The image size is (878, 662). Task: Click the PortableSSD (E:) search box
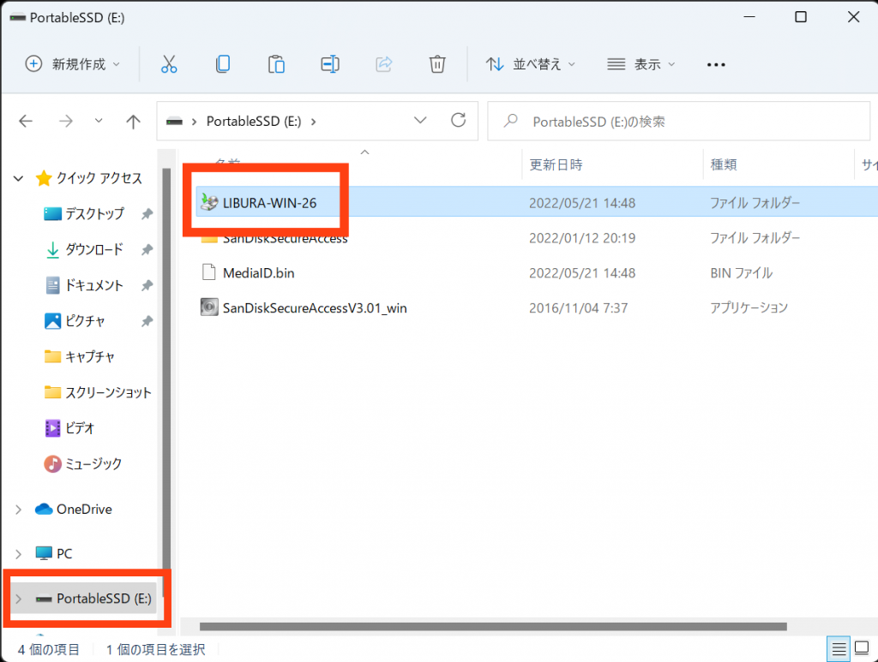click(677, 122)
